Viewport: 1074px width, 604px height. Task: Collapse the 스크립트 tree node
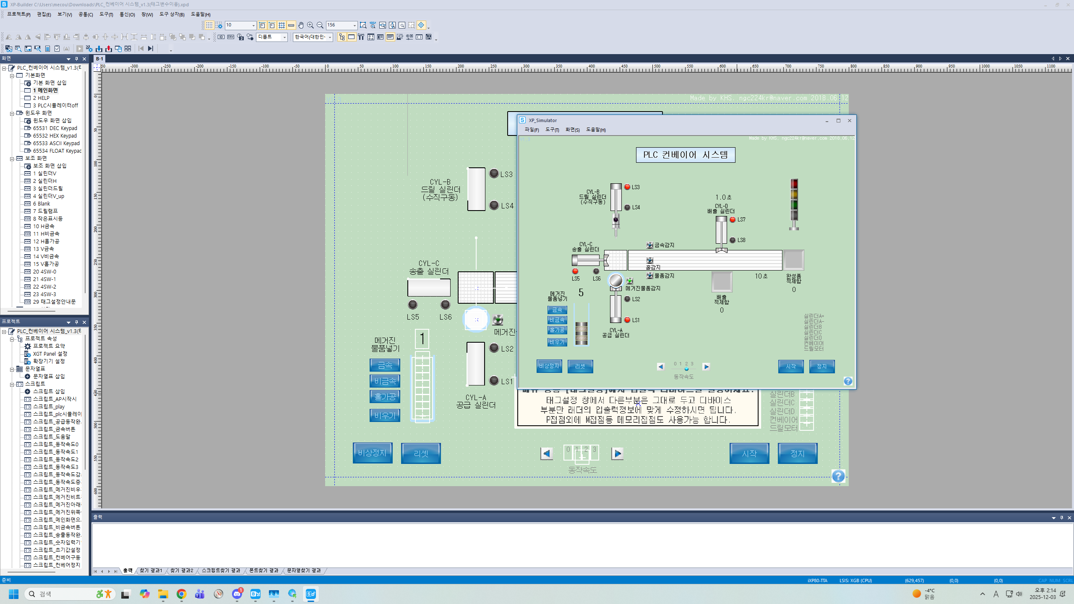[x=12, y=384]
